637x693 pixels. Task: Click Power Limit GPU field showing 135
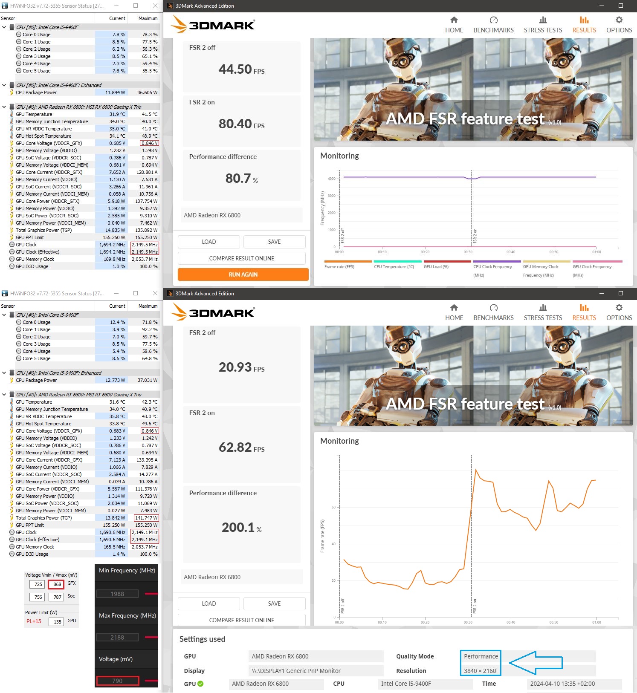tap(57, 622)
